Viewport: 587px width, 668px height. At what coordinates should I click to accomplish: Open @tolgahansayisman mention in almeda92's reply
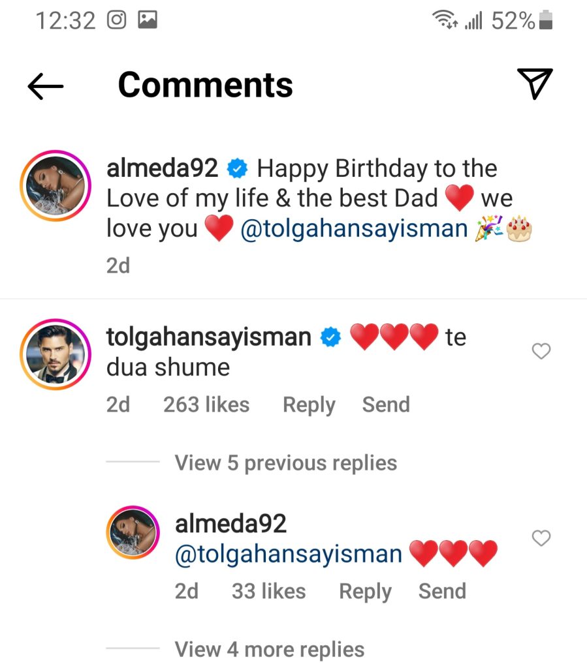tap(289, 554)
